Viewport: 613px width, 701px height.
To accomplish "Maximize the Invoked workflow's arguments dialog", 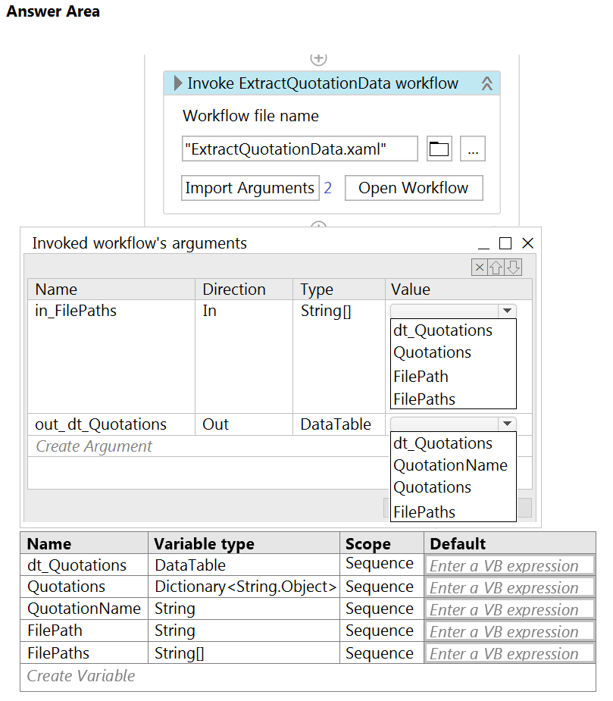I will pyautogui.click(x=505, y=243).
